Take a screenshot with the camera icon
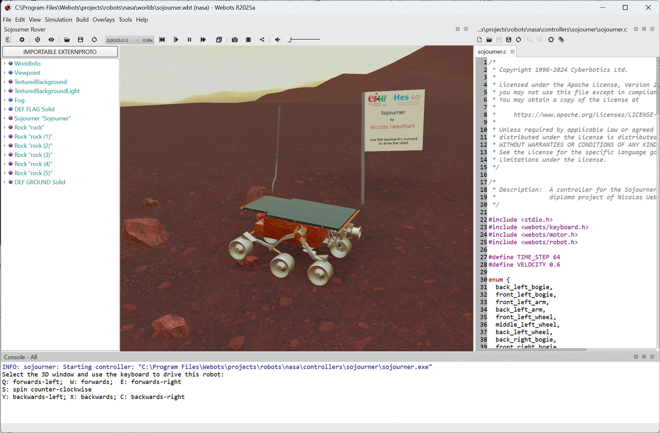The image size is (660, 433). click(x=235, y=40)
